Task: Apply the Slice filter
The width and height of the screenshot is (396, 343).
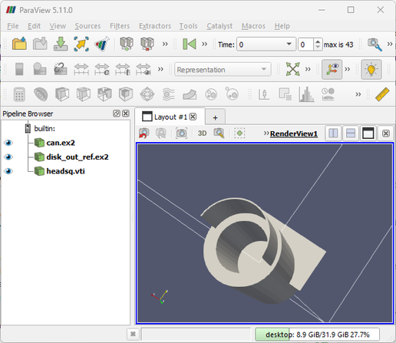Action: (x=84, y=94)
